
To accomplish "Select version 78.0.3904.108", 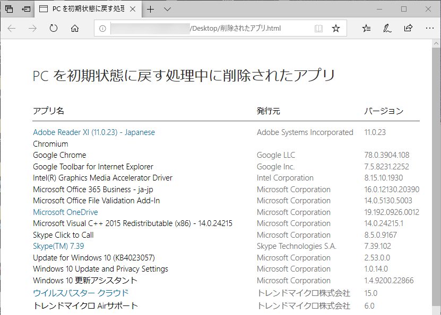I will pos(387,155).
